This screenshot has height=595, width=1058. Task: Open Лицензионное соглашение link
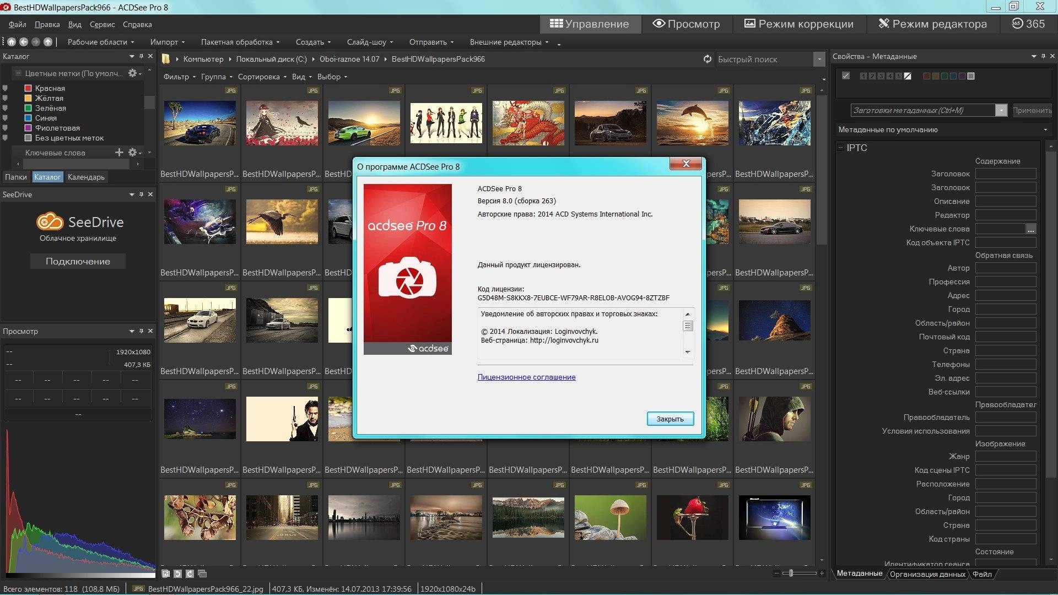[x=526, y=377]
